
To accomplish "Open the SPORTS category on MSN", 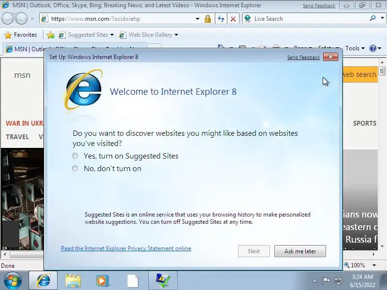I will tap(365, 123).
